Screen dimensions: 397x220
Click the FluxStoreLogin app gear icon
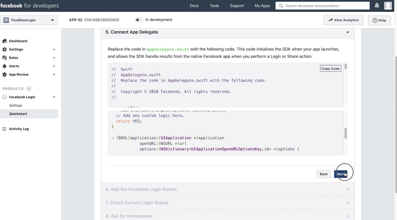point(6,20)
